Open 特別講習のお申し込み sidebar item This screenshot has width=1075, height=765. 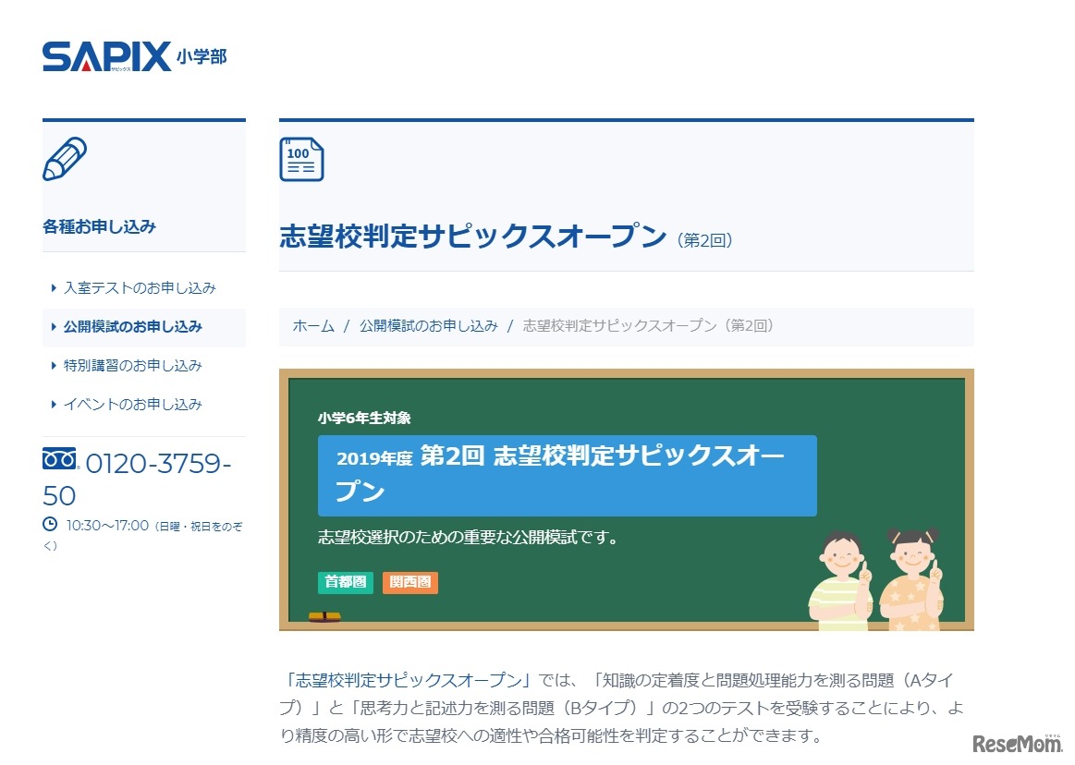pyautogui.click(x=132, y=365)
